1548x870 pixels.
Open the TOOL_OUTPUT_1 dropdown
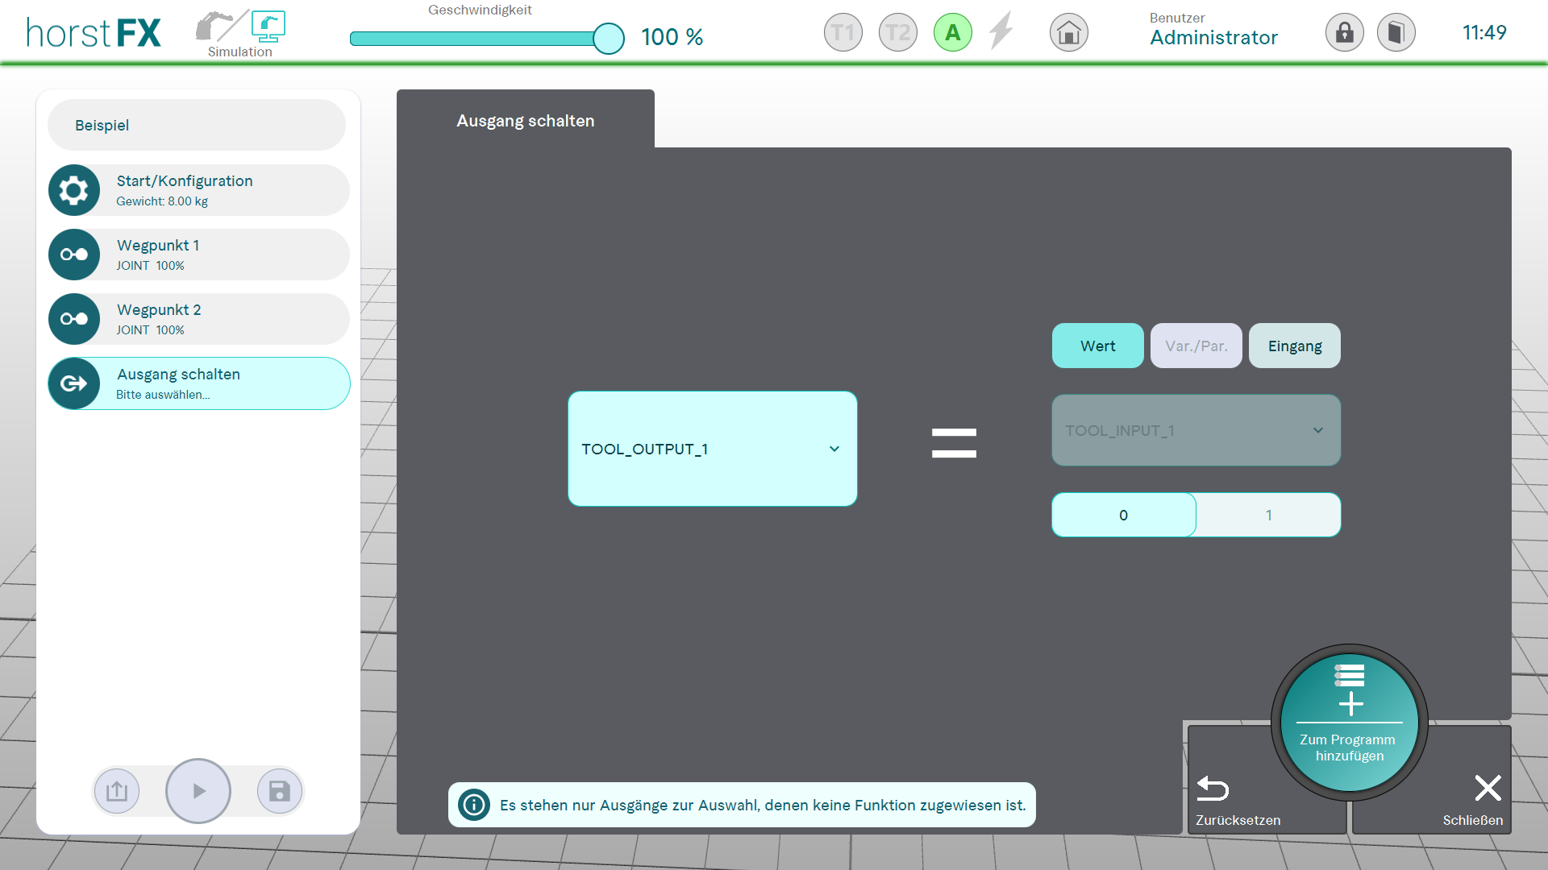[x=712, y=449]
